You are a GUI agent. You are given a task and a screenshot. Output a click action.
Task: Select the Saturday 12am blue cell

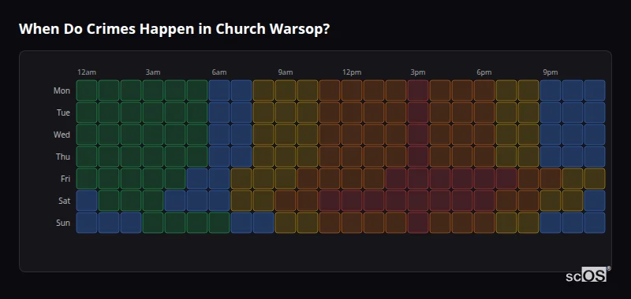[x=87, y=201]
